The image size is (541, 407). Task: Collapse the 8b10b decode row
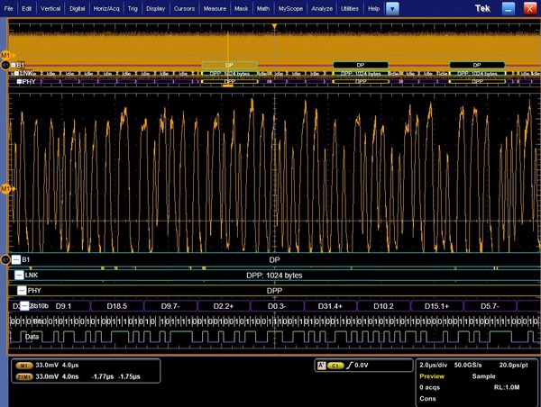coord(24,305)
